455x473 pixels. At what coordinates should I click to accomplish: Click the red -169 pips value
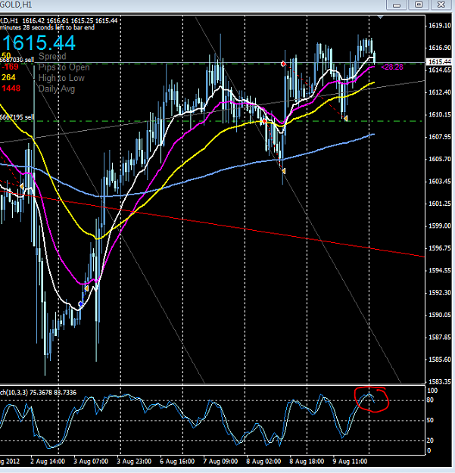10,67
